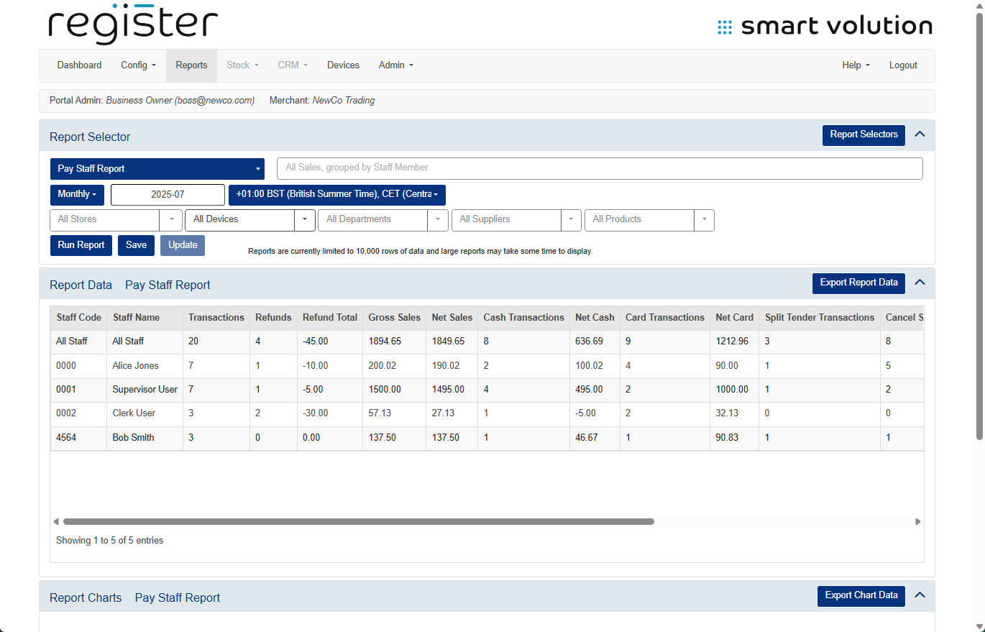Open the timezone BST dropdown
The height and width of the screenshot is (632, 985).
pos(337,195)
